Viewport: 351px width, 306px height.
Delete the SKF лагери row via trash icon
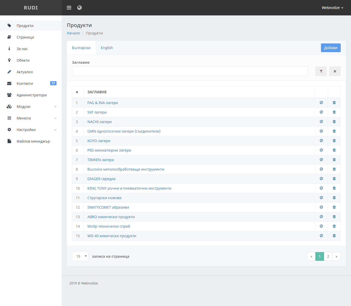click(334, 112)
